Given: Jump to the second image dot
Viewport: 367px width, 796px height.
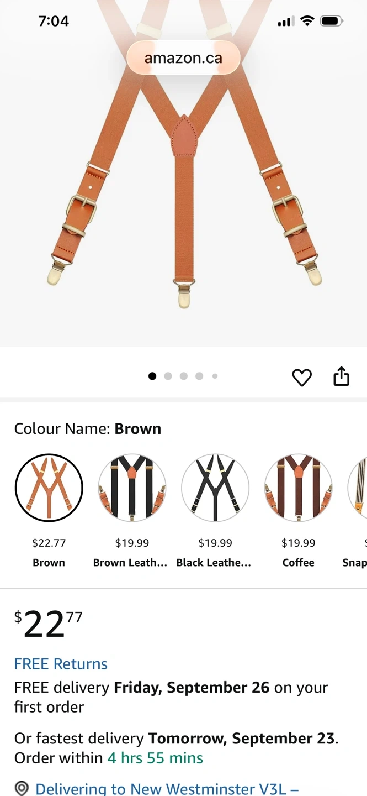Looking at the screenshot, I should tap(168, 376).
